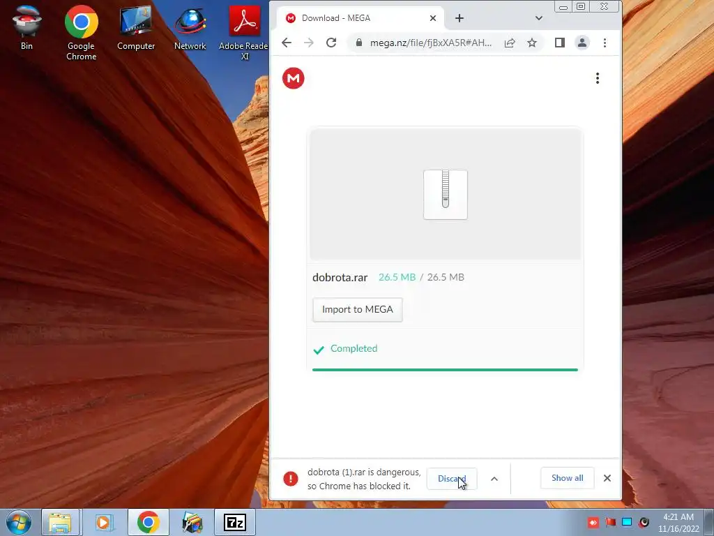The height and width of the screenshot is (536, 714).
Task: Click the mega.nz address bar
Action: tap(430, 43)
